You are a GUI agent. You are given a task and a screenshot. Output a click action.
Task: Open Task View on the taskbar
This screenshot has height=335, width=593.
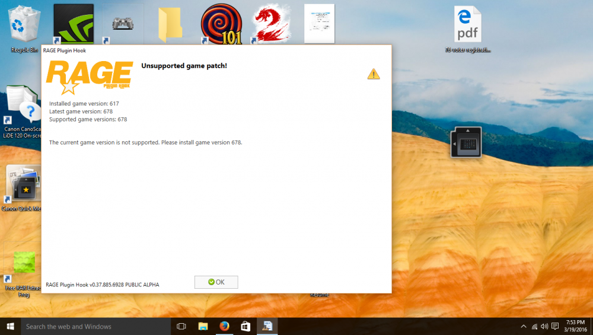click(181, 326)
